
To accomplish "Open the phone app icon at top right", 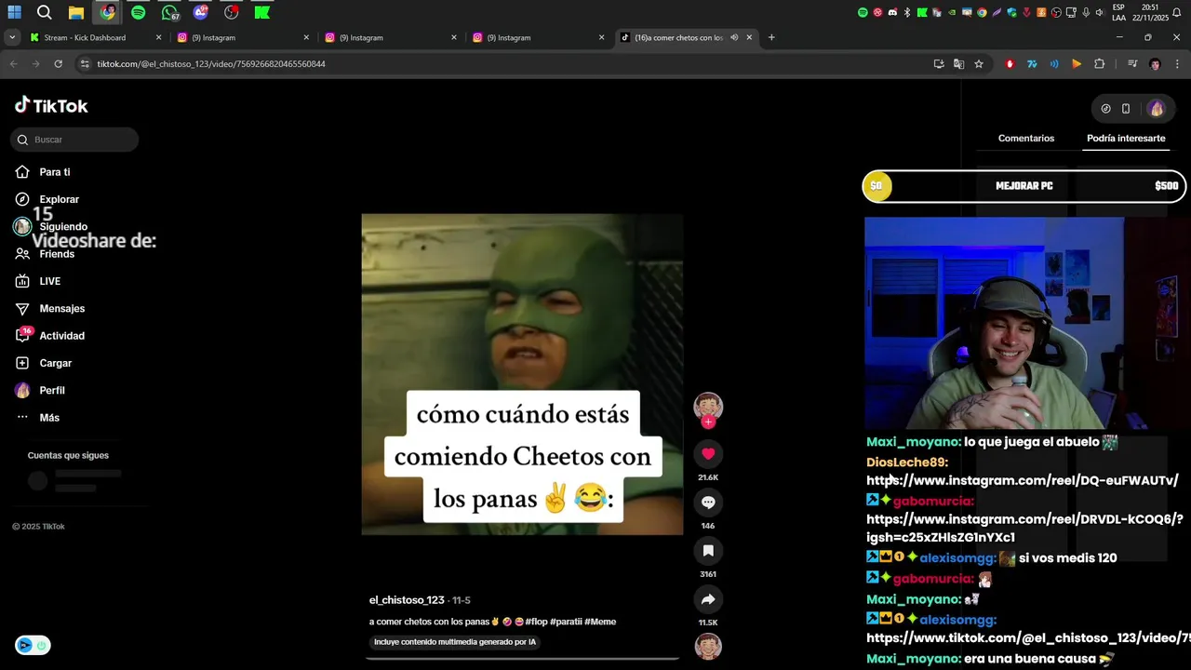I will (1126, 109).
